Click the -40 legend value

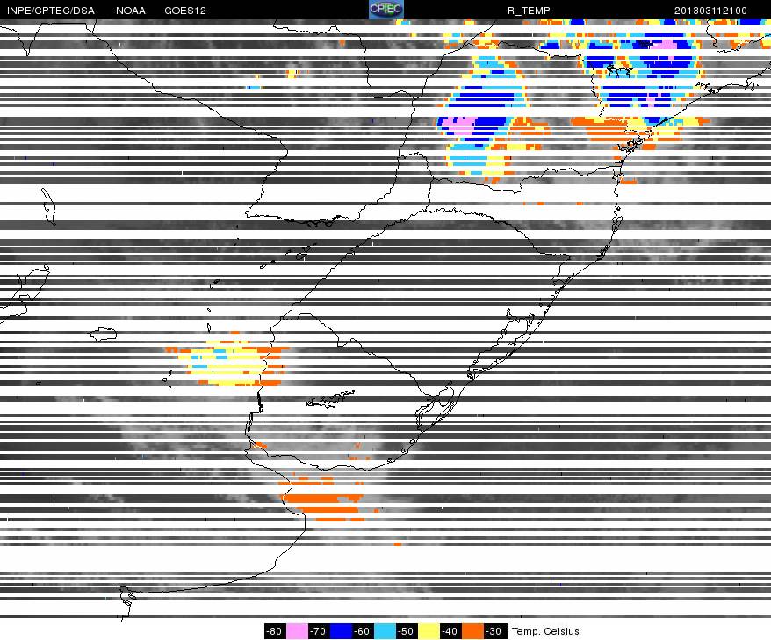click(450, 631)
